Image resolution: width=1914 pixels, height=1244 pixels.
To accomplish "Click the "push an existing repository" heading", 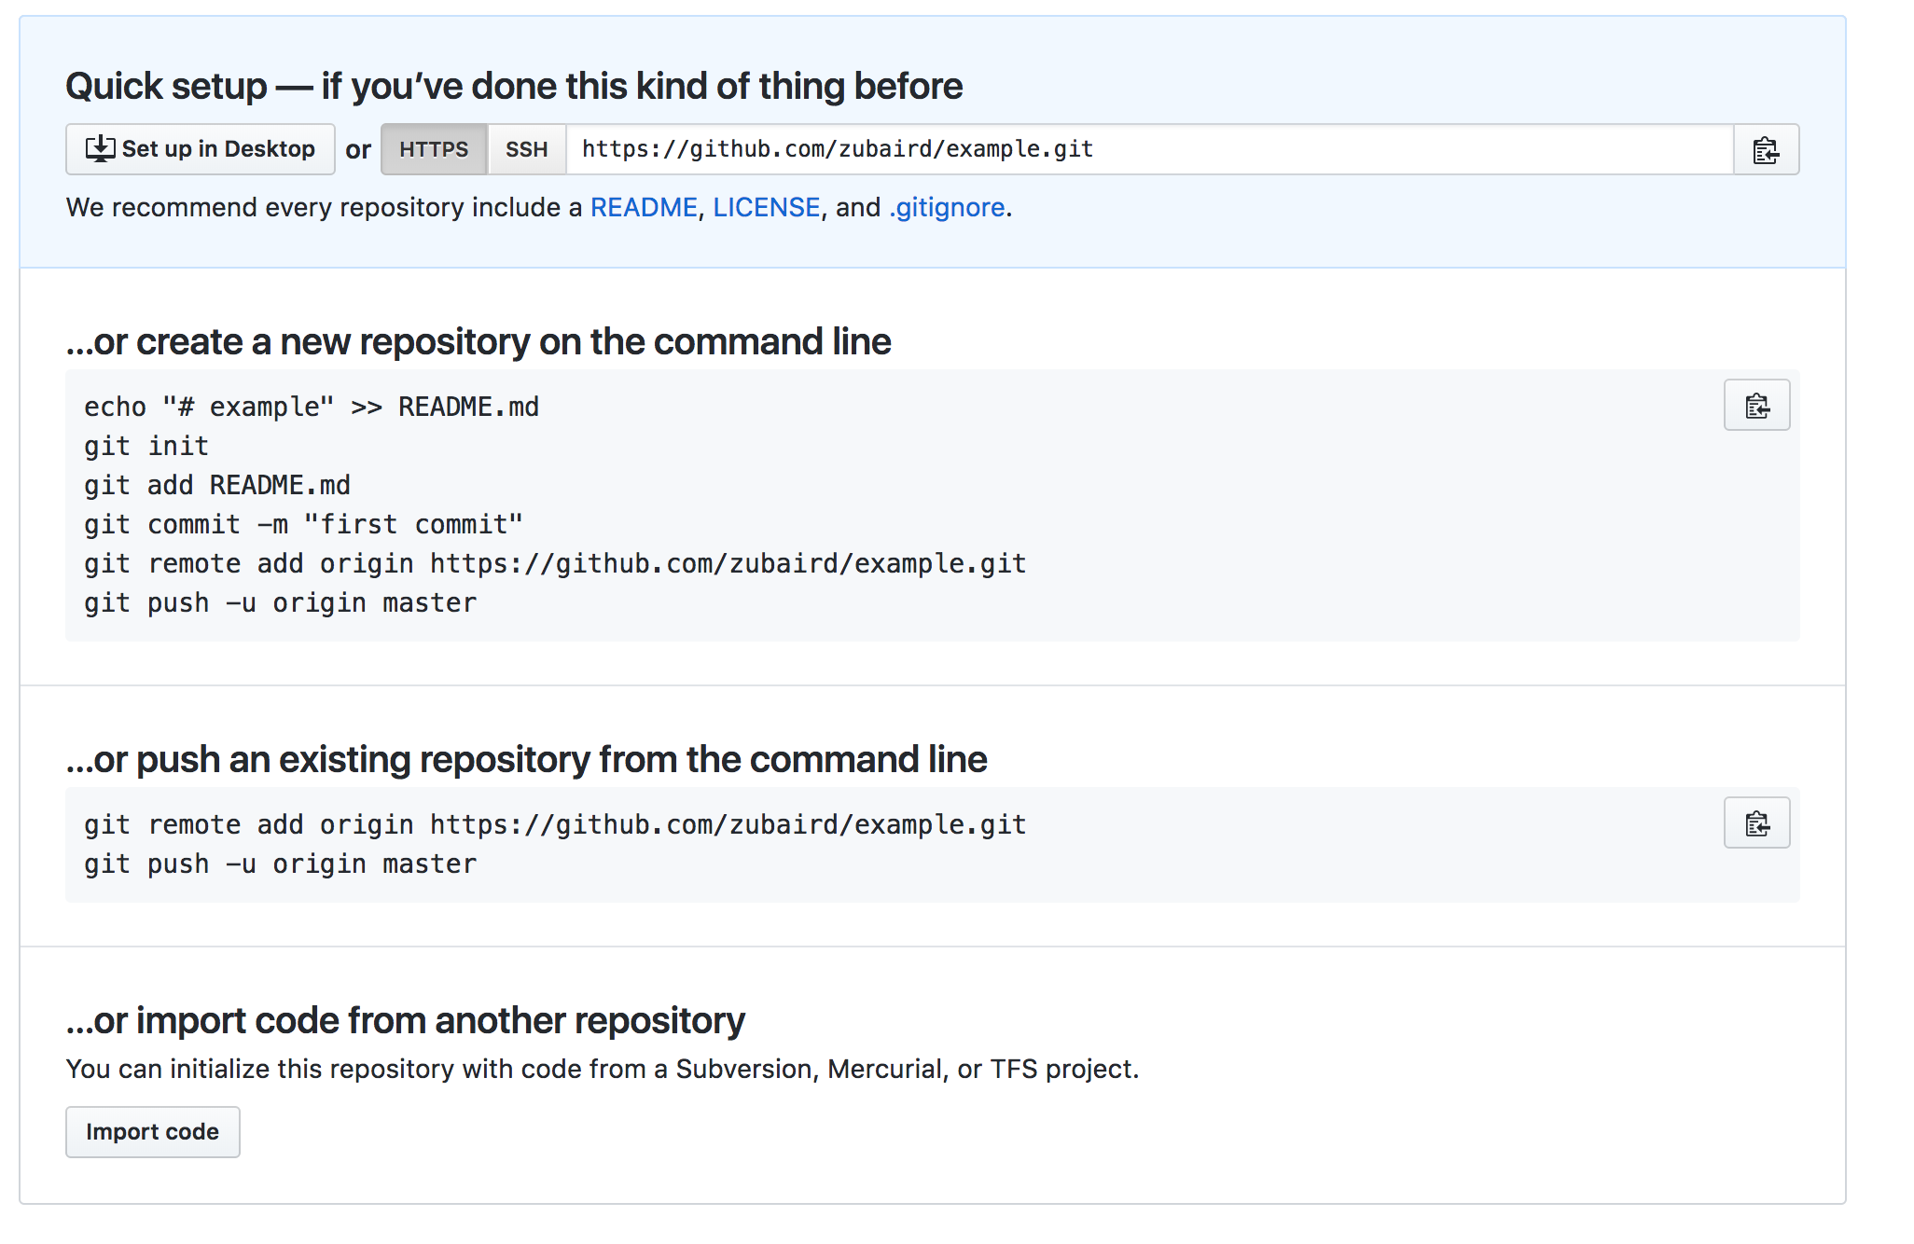I will 526,760.
